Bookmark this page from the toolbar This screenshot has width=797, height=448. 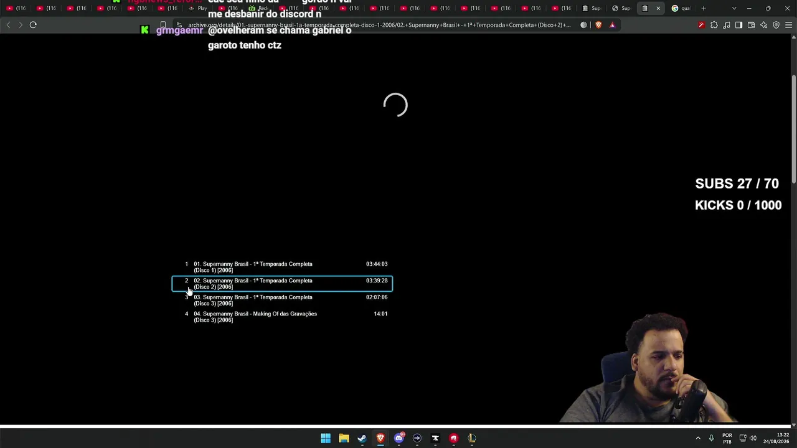point(163,25)
